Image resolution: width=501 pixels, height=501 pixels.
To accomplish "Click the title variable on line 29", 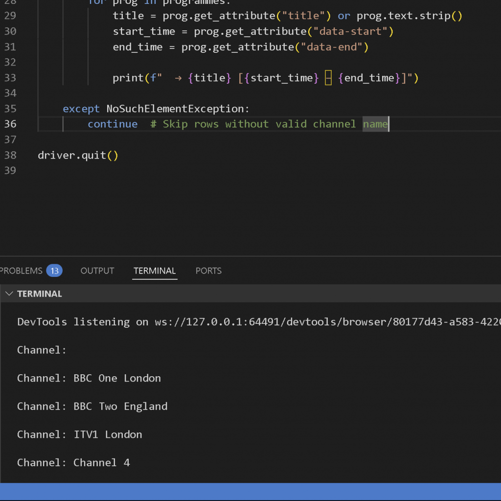I will point(128,15).
